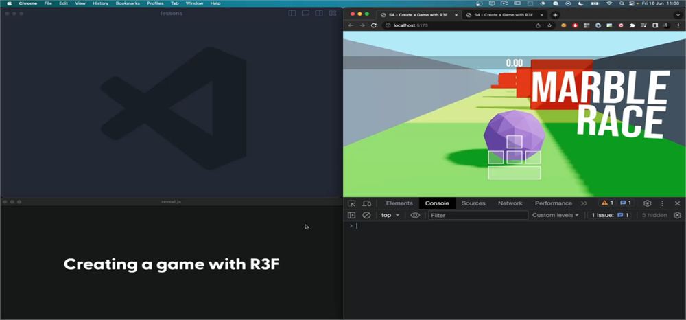This screenshot has height=320, width=686.
Task: Click the live expression eye icon
Action: coord(415,215)
